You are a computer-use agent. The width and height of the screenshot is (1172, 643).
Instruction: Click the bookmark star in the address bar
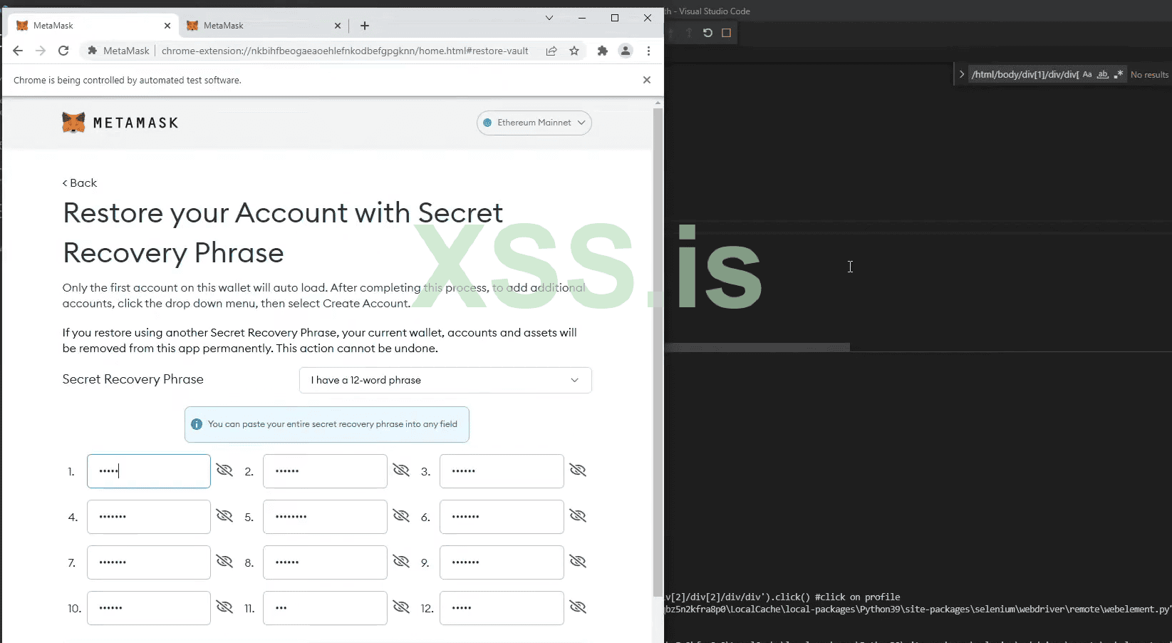pos(575,51)
